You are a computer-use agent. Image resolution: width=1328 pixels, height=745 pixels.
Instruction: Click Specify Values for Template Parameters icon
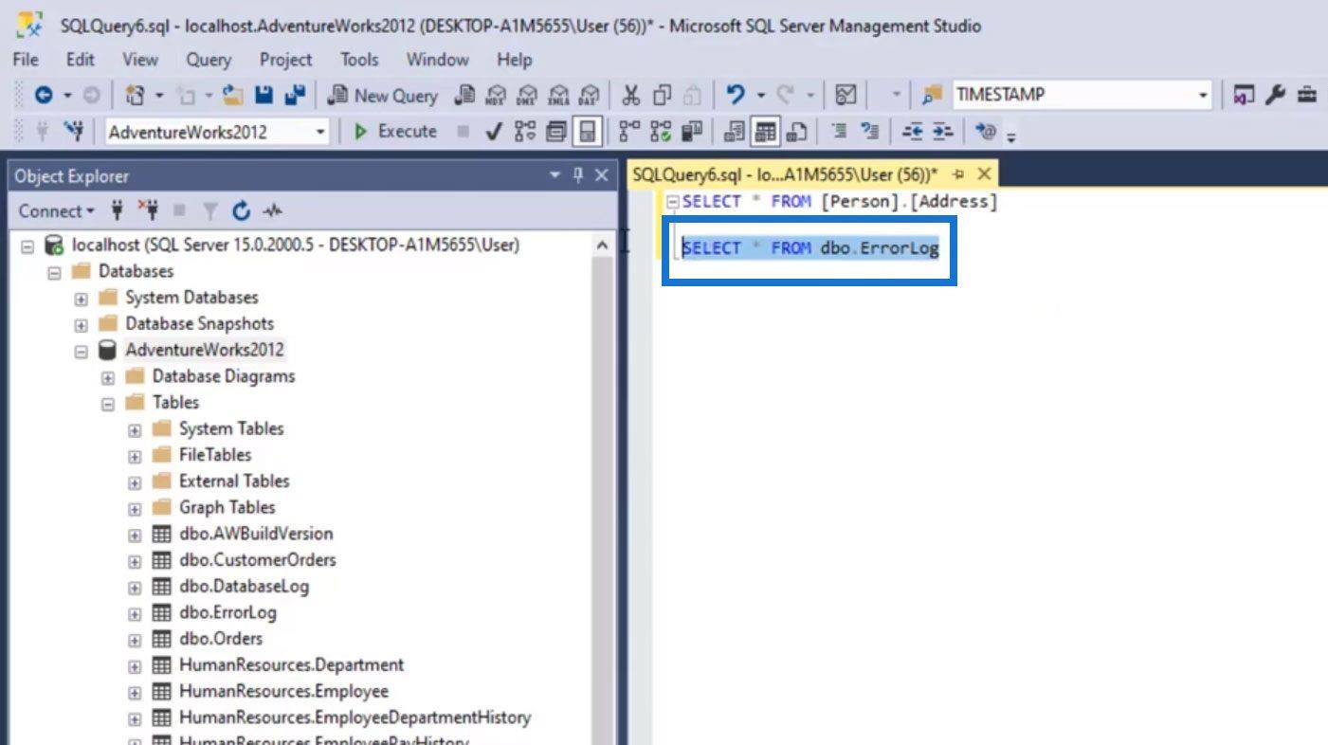click(x=986, y=132)
